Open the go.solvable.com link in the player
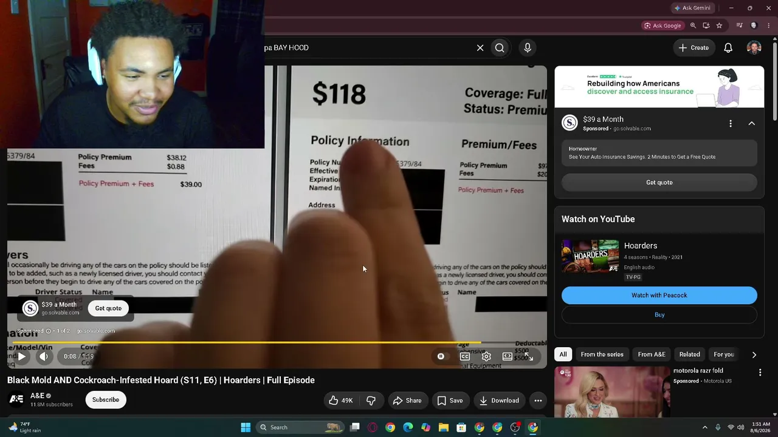Screen dimensions: 778x437 point(95,331)
